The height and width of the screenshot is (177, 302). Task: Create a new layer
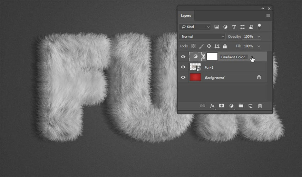coord(251,106)
